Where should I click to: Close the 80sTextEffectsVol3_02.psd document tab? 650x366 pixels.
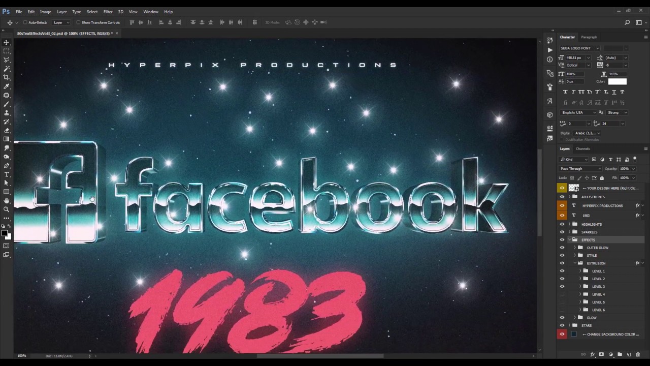(116, 34)
